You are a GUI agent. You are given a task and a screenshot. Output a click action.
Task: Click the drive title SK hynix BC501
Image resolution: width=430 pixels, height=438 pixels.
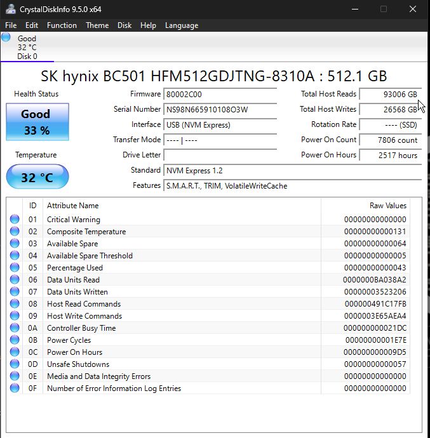coord(214,76)
